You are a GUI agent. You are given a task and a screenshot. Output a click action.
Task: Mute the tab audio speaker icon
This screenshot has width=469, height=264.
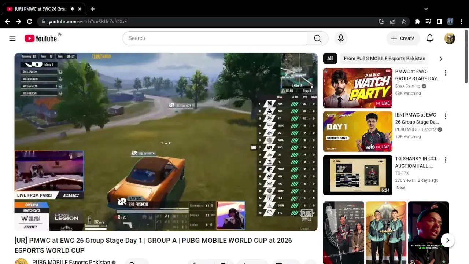pyautogui.click(x=73, y=9)
